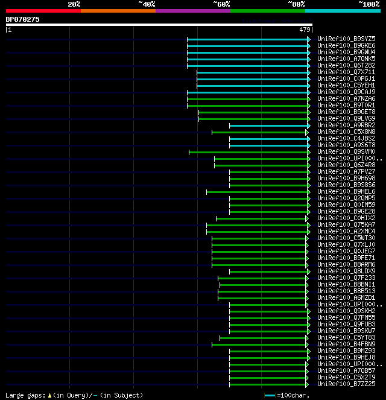The width and height of the screenshot is (386, 400).
Task: Select UniRef100_B8BNI1 label
Action: pyautogui.click(x=346, y=284)
